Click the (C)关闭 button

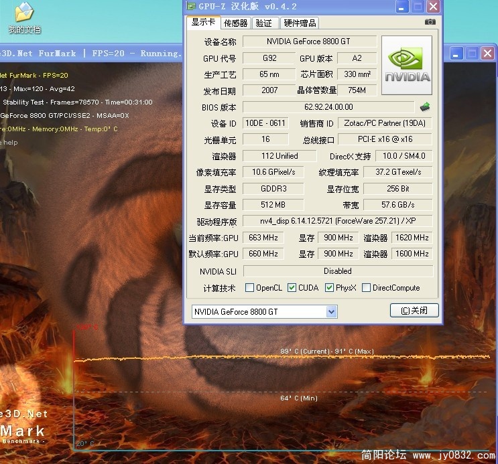414,311
